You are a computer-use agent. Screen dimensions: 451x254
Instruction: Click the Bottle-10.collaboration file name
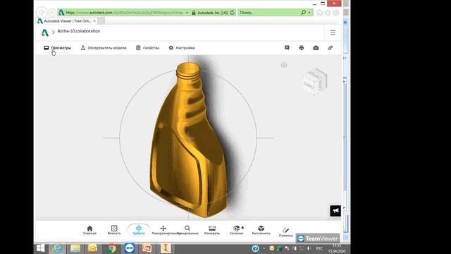click(x=78, y=31)
